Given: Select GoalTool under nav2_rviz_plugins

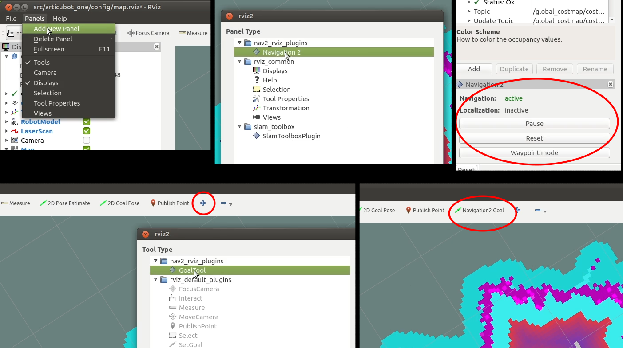Looking at the screenshot, I should pos(192,270).
